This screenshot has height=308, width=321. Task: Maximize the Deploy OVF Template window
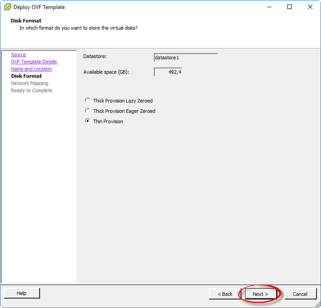click(290, 7)
